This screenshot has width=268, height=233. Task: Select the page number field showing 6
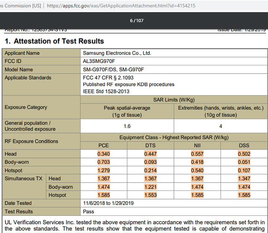coord(131,21)
